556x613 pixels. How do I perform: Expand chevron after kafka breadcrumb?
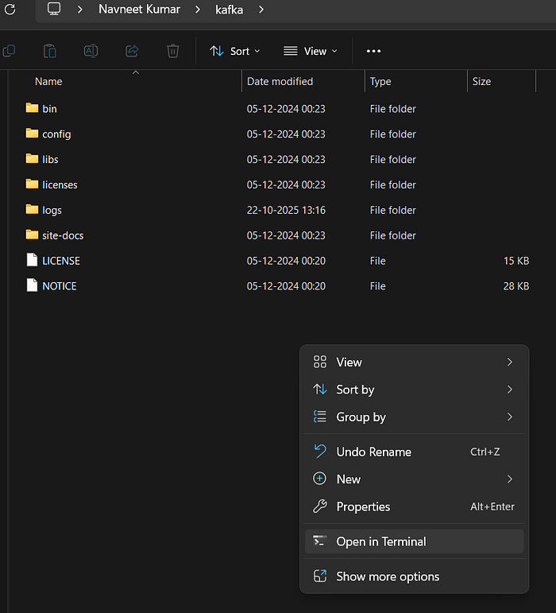point(261,9)
